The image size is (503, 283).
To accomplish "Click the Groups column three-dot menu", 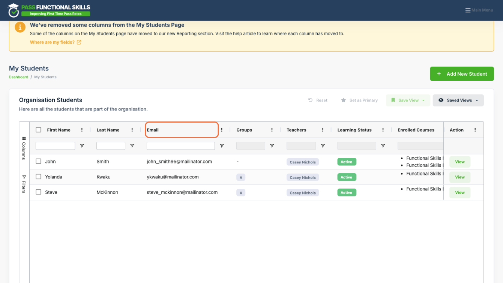I will [272, 130].
